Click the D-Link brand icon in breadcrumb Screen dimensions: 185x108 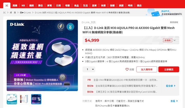21,13
